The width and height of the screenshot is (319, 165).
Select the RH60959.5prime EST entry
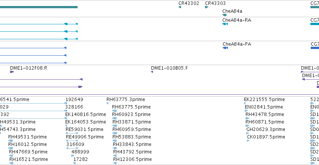[132, 129]
